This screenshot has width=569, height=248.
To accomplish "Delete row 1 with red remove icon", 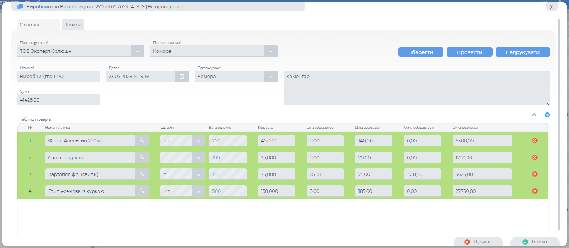I will point(535,140).
